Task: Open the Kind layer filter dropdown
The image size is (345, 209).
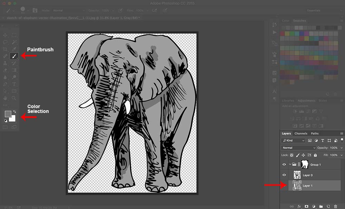Action: [x=294, y=140]
